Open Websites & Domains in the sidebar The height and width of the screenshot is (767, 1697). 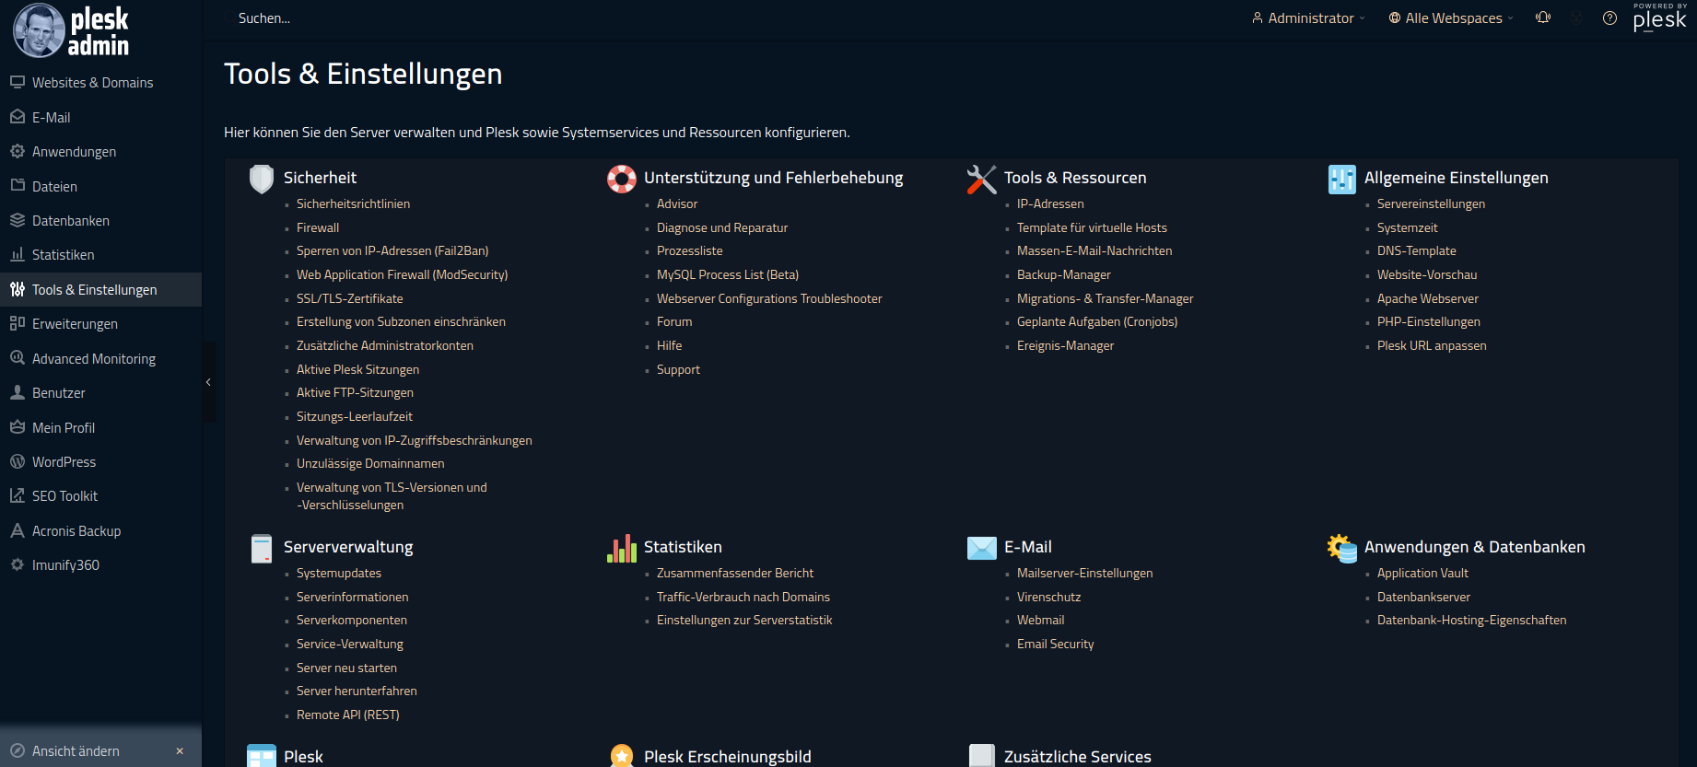(92, 83)
